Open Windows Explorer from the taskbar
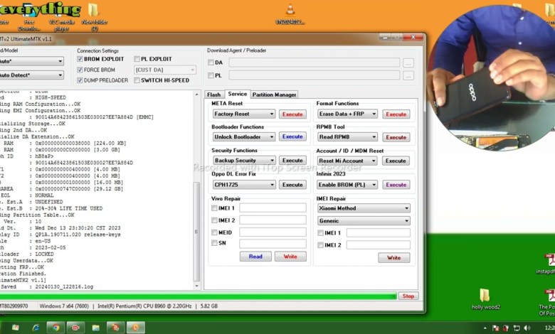This screenshot has width=555, height=334. 95,328
